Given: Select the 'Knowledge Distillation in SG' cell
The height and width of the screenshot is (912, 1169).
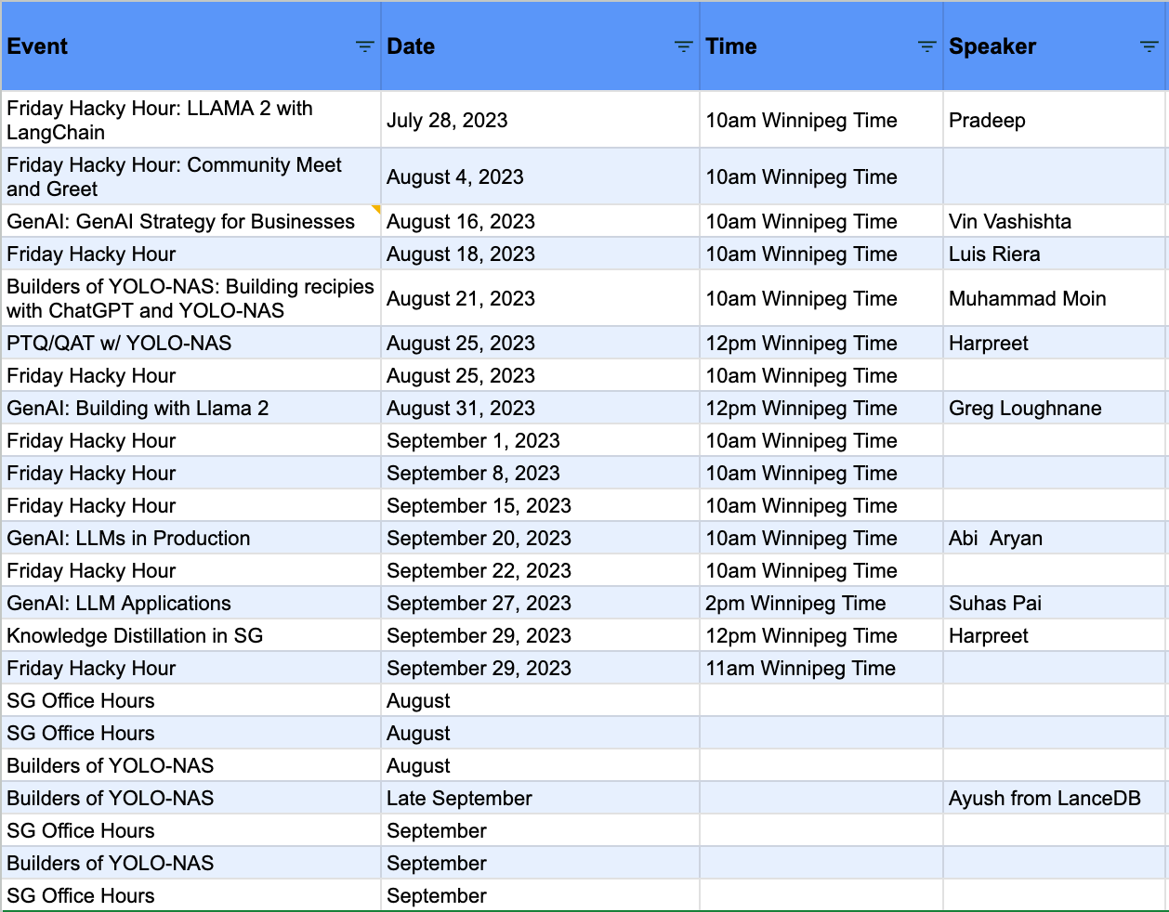Looking at the screenshot, I should click(191, 635).
